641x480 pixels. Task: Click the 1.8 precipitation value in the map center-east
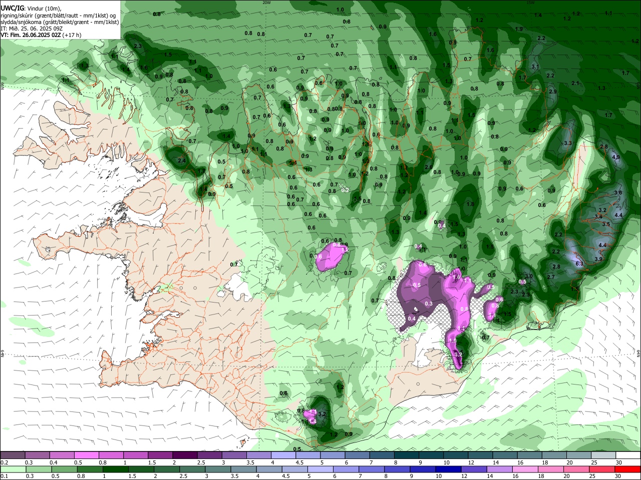pos(470,204)
